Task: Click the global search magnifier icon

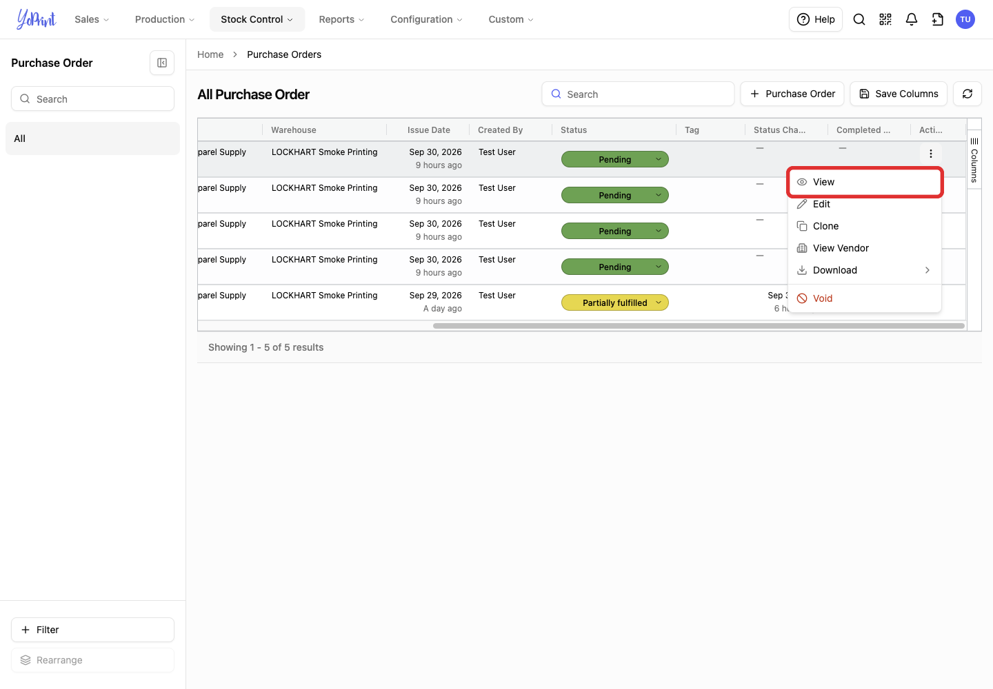Action: (x=859, y=19)
